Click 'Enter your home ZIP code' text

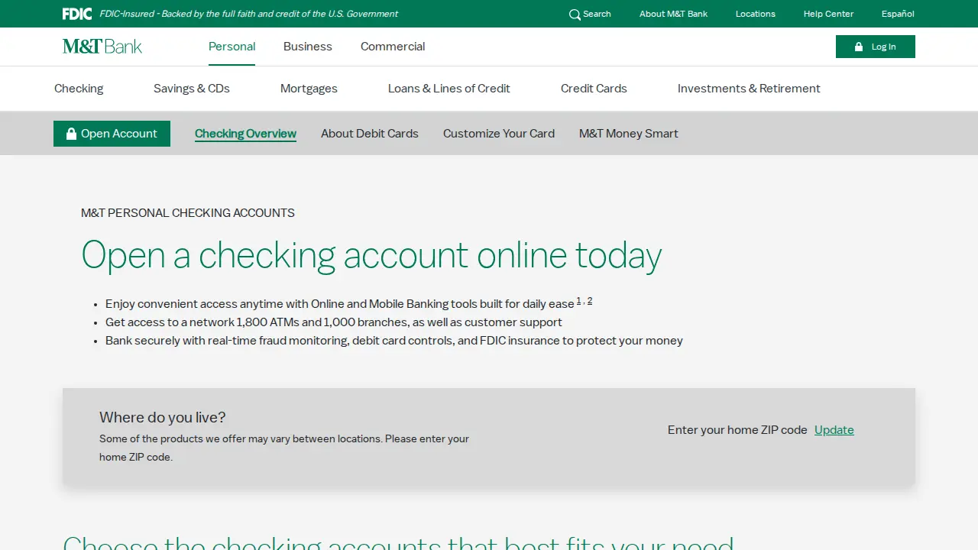pyautogui.click(x=737, y=430)
